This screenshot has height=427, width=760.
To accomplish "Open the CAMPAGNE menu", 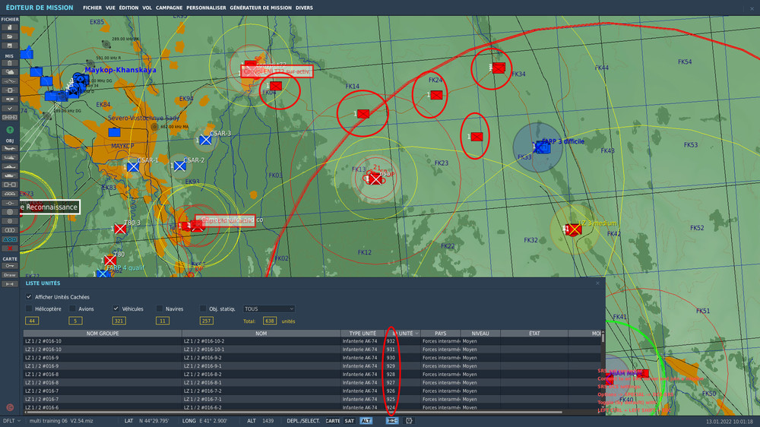I will (x=169, y=8).
